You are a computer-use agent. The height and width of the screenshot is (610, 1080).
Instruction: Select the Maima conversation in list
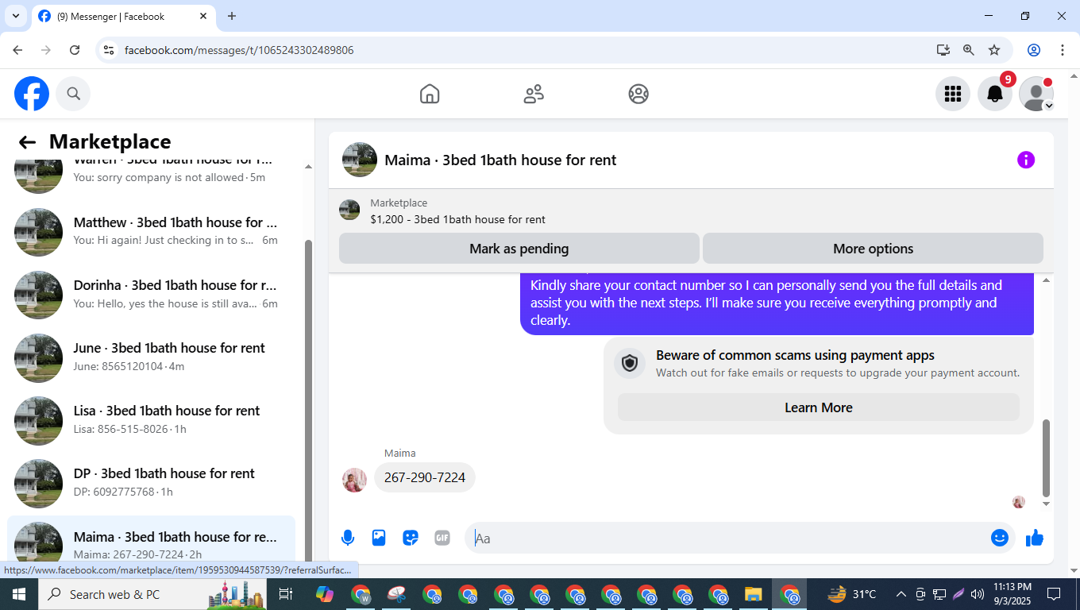(151, 540)
